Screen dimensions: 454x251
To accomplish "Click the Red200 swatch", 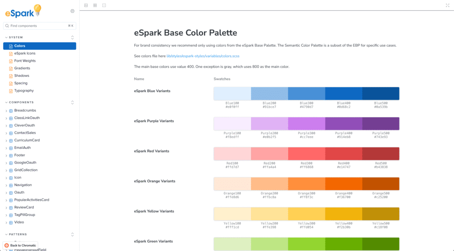I will click(x=270, y=154).
